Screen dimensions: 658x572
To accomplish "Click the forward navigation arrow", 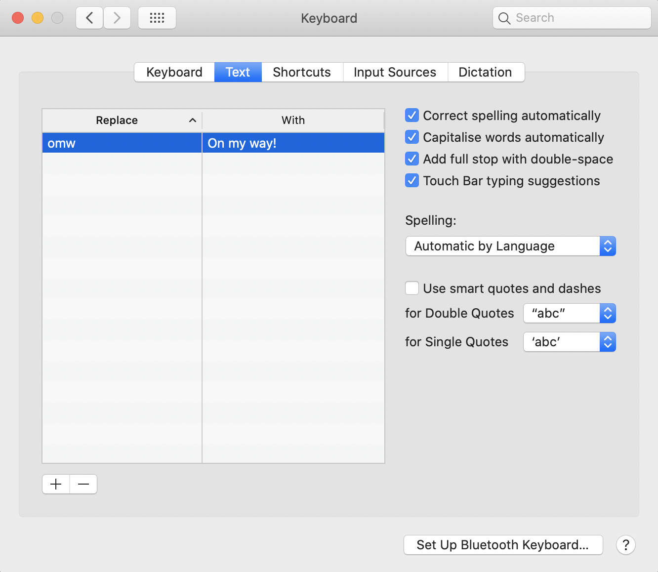I will pyautogui.click(x=117, y=18).
